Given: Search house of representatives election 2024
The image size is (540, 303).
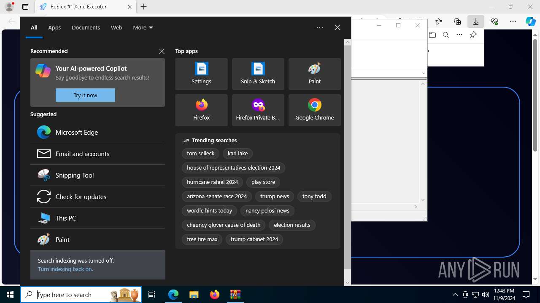Looking at the screenshot, I should click(x=233, y=168).
